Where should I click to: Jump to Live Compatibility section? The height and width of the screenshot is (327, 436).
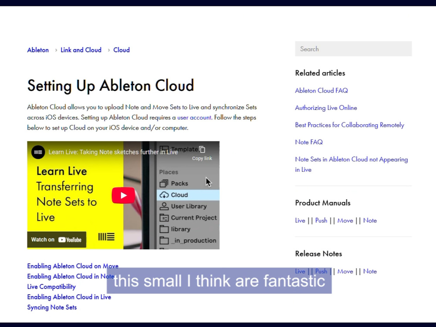pyautogui.click(x=51, y=287)
